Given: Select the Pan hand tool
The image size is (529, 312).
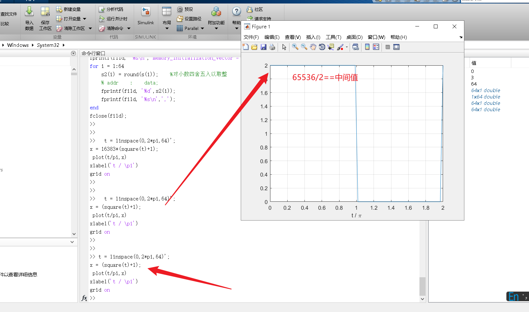Looking at the screenshot, I should (313, 47).
